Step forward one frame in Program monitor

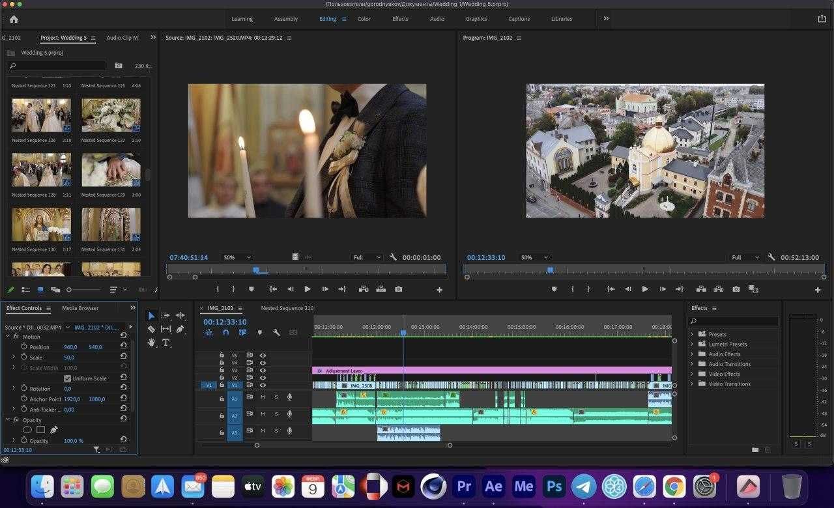(663, 289)
